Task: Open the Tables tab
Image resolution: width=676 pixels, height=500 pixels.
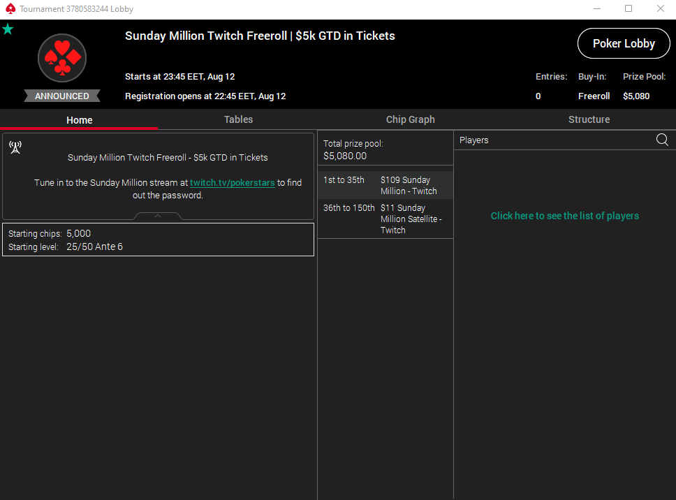Action: [x=238, y=119]
